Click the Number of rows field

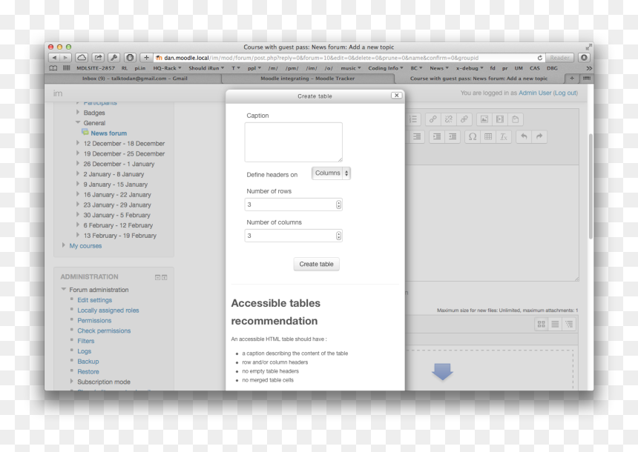click(x=293, y=205)
